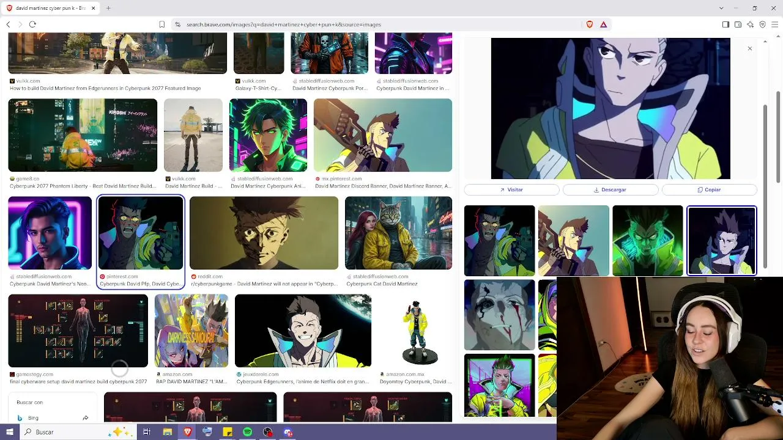Select related thumbnail of bloodied face smoking
The image size is (783, 440).
pos(499,315)
